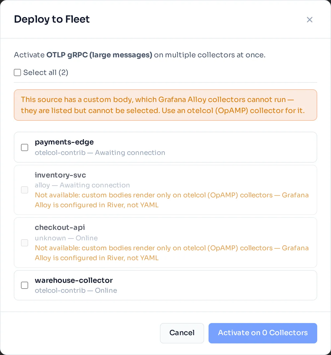
Task: Click the 'Select all (2)' label text
Action: tap(46, 72)
